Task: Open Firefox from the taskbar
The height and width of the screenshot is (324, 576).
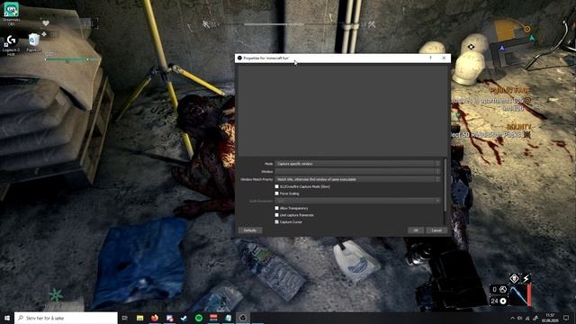Action: click(x=155, y=318)
